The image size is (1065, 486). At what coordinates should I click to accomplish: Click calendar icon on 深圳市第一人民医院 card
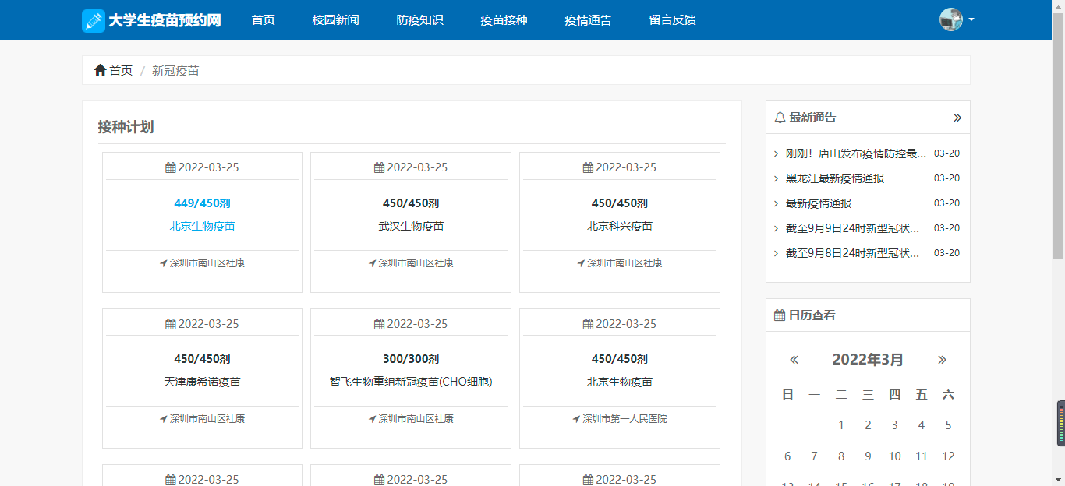(589, 324)
